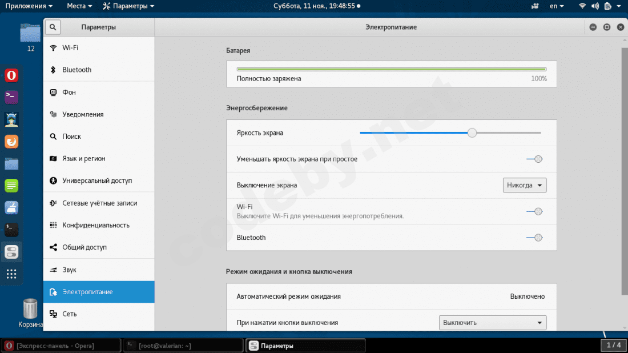Open black terminal icon in dock
This screenshot has width=628, height=353.
tap(11, 230)
